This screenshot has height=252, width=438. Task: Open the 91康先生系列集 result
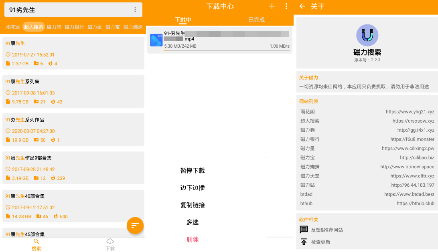coord(73,91)
